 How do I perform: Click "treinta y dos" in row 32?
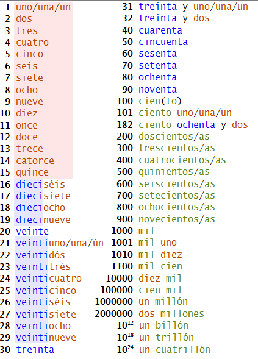click(x=174, y=18)
